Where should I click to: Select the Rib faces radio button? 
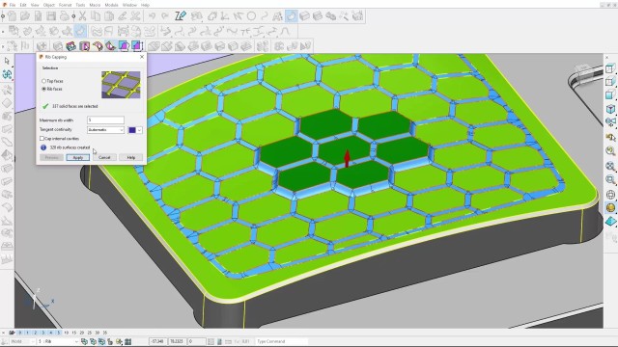tap(43, 90)
